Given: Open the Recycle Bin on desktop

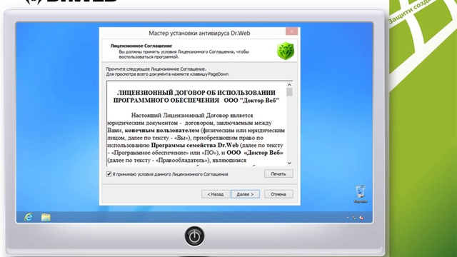Looking at the screenshot, I should 361,193.
